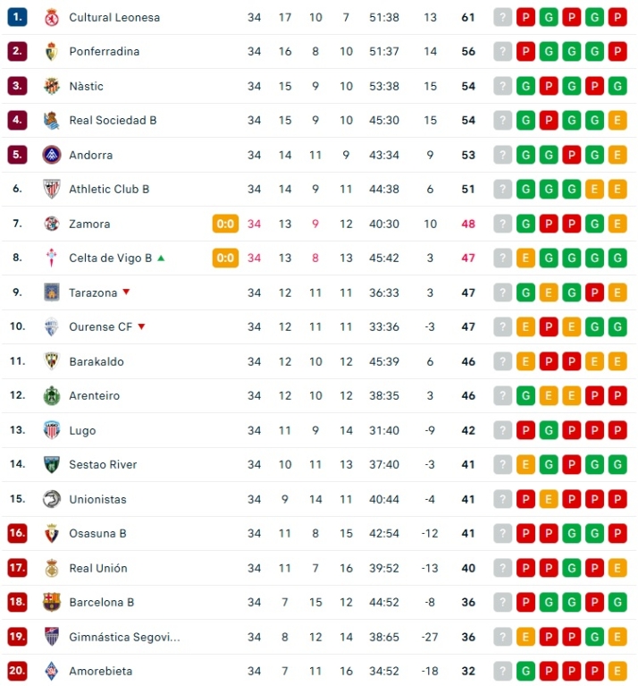Click Cultural Leonesa's upcoming match question mark
Screen dimensions: 638x686
click(x=503, y=17)
